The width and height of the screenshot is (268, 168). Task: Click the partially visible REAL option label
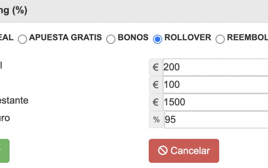coord(7,37)
